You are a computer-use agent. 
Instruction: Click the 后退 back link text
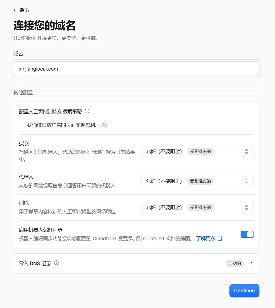(x=24, y=10)
